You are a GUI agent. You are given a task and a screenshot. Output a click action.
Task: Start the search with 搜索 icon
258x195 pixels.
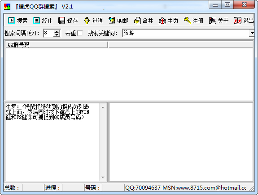(x=11, y=21)
